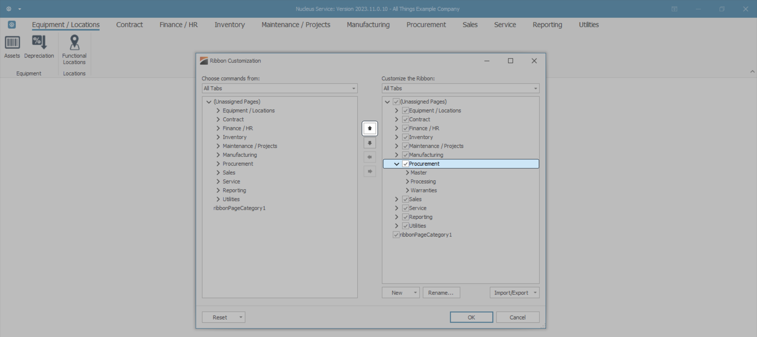The image size is (757, 337).
Task: Click the Rename... button
Action: click(x=441, y=293)
